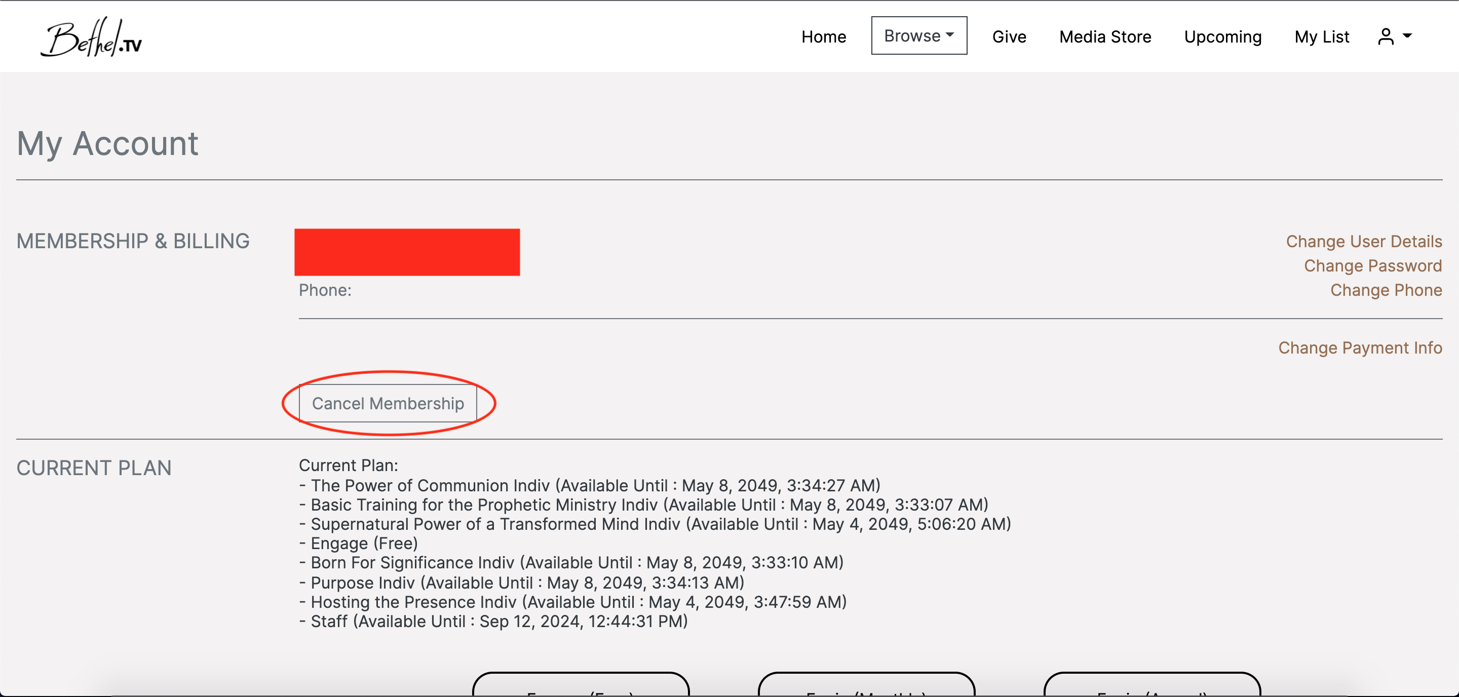Screen dimensions: 1459x697
Task: Select the 'Purpose Indiv' plan line
Action: pos(522,583)
